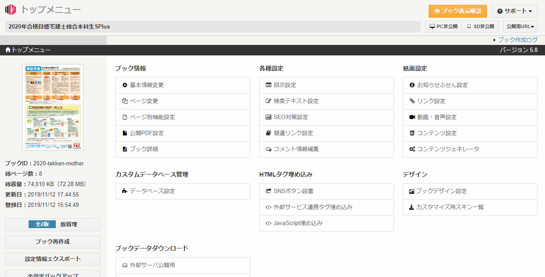Click the puzzle icon beside データベース設定

coord(125,191)
